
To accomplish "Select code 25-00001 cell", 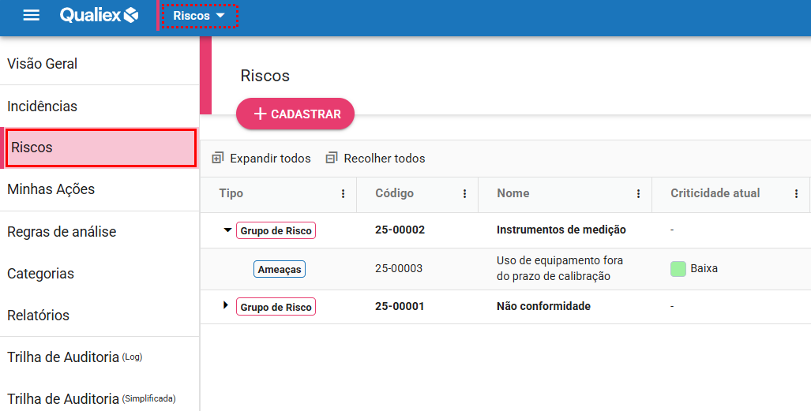I will (400, 306).
